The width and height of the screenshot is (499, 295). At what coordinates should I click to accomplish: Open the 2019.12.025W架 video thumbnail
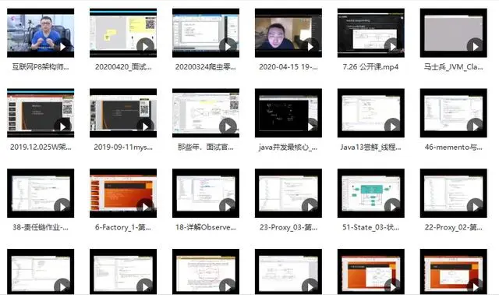pyautogui.click(x=41, y=113)
